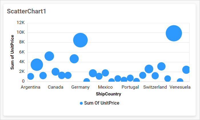
Task: Click the ScatterChart1 chart title
Action: click(x=26, y=11)
